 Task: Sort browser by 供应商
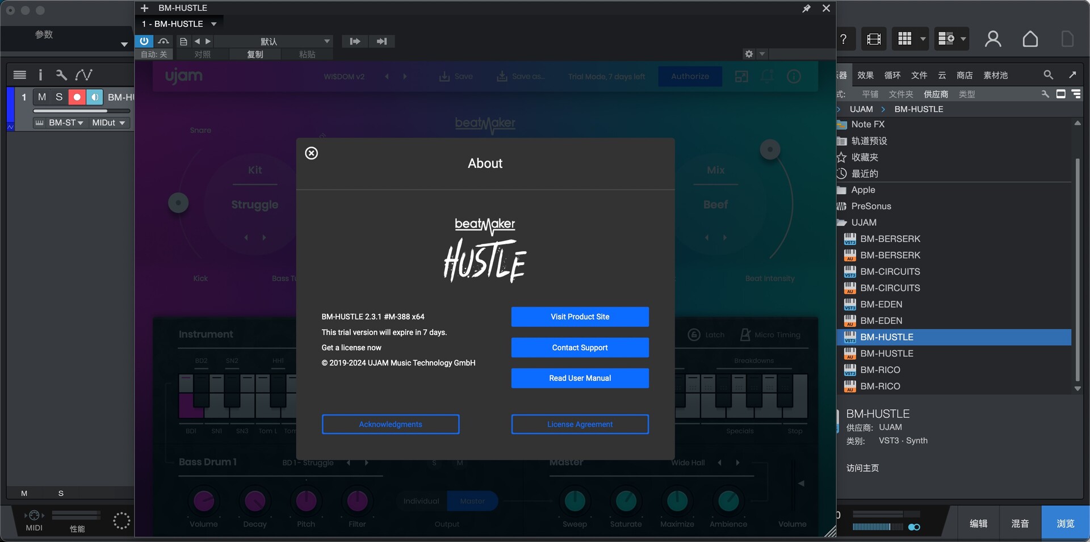pyautogui.click(x=936, y=94)
